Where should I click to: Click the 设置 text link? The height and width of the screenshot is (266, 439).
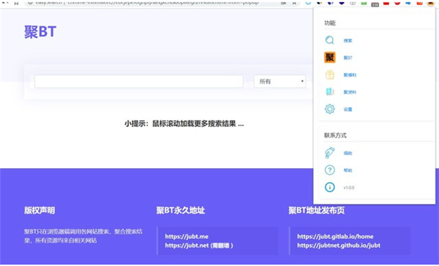[348, 110]
